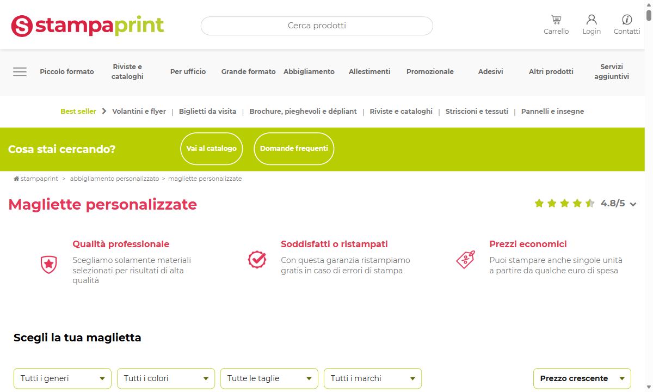653x392 pixels.
Task: Expand the 4.8/5 rating chevron
Action: 633,205
